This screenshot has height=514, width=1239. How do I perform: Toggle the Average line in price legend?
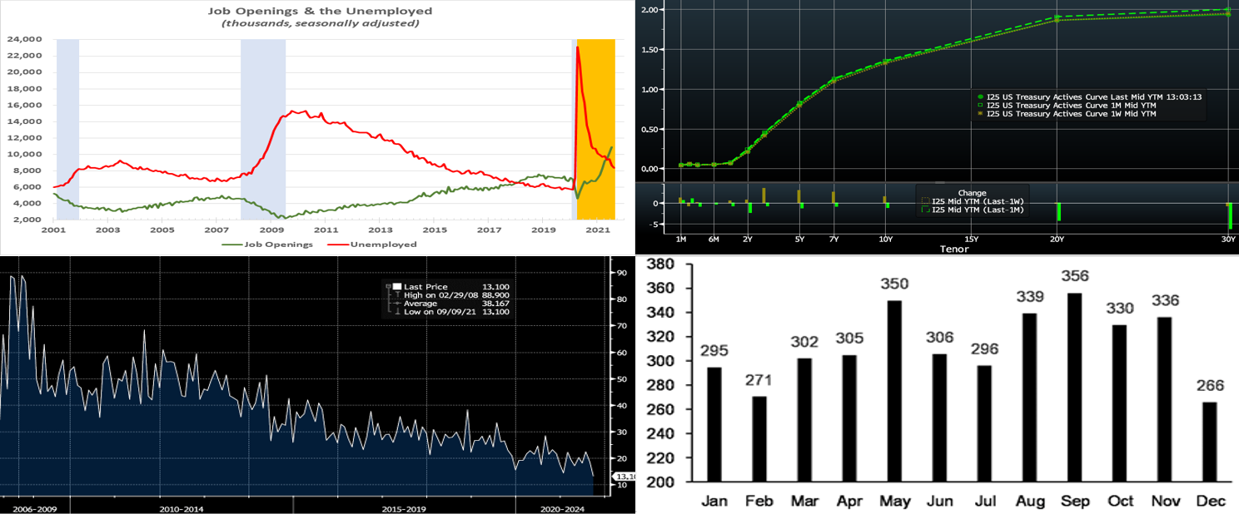396,304
